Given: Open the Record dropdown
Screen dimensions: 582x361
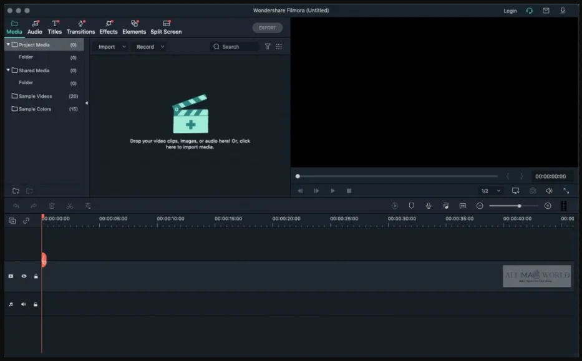Looking at the screenshot, I should 150,47.
